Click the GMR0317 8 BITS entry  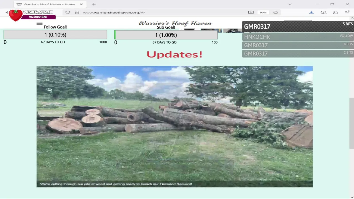pyautogui.click(x=298, y=45)
